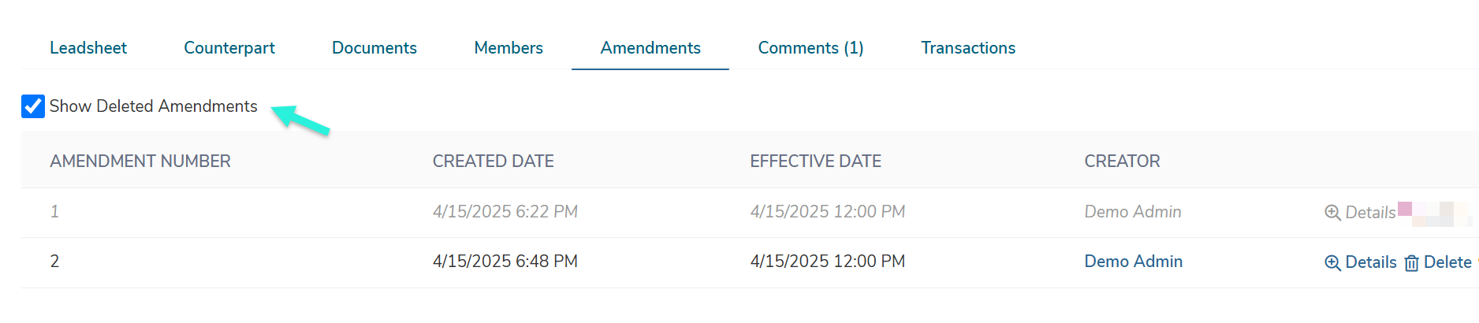Select the Amendments tab
The width and height of the screenshot is (1479, 323).
pyautogui.click(x=650, y=48)
